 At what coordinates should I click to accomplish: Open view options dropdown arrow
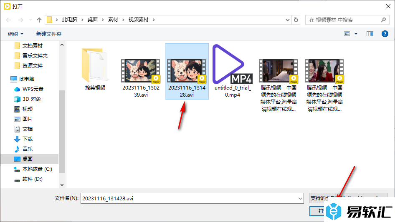coord(356,34)
